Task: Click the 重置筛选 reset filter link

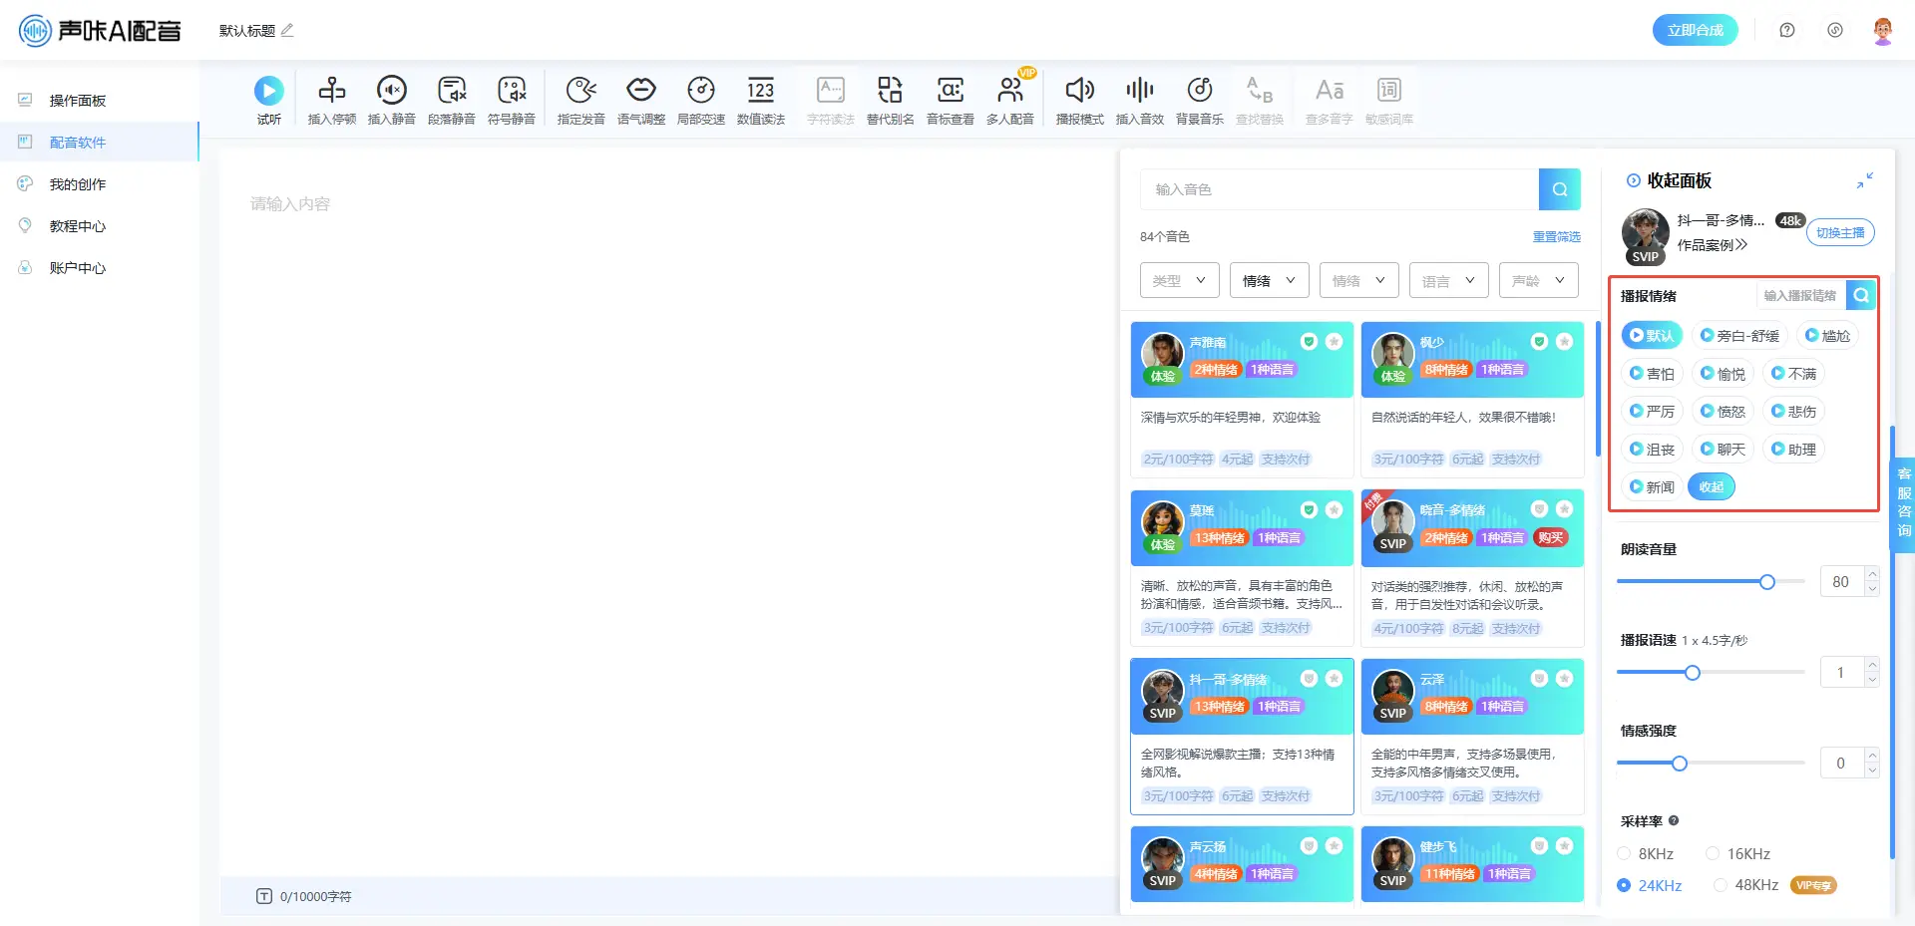Action: (x=1556, y=237)
